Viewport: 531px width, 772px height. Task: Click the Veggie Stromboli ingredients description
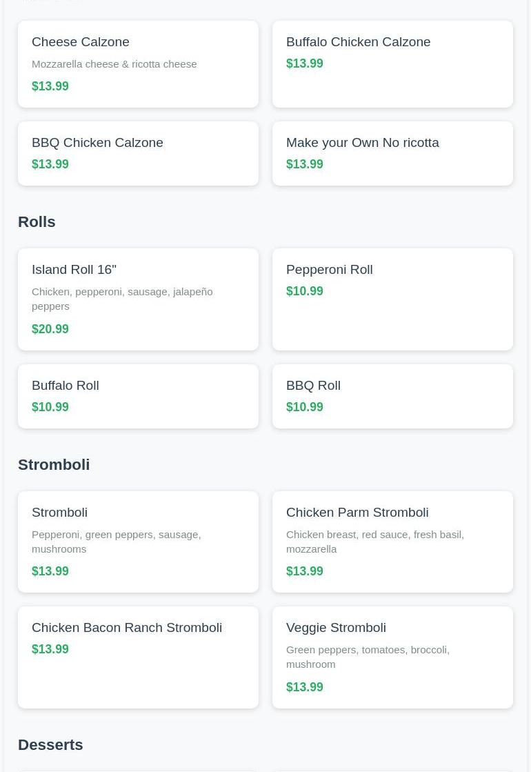pos(368,657)
